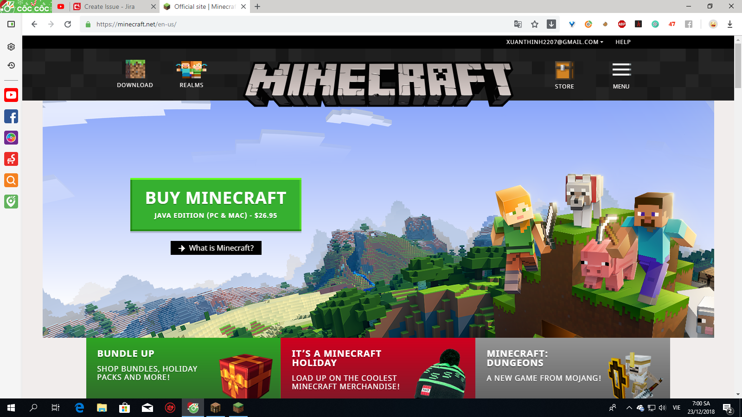Open the It's a Minecraft Holiday card
Image resolution: width=742 pixels, height=417 pixels.
click(378, 368)
